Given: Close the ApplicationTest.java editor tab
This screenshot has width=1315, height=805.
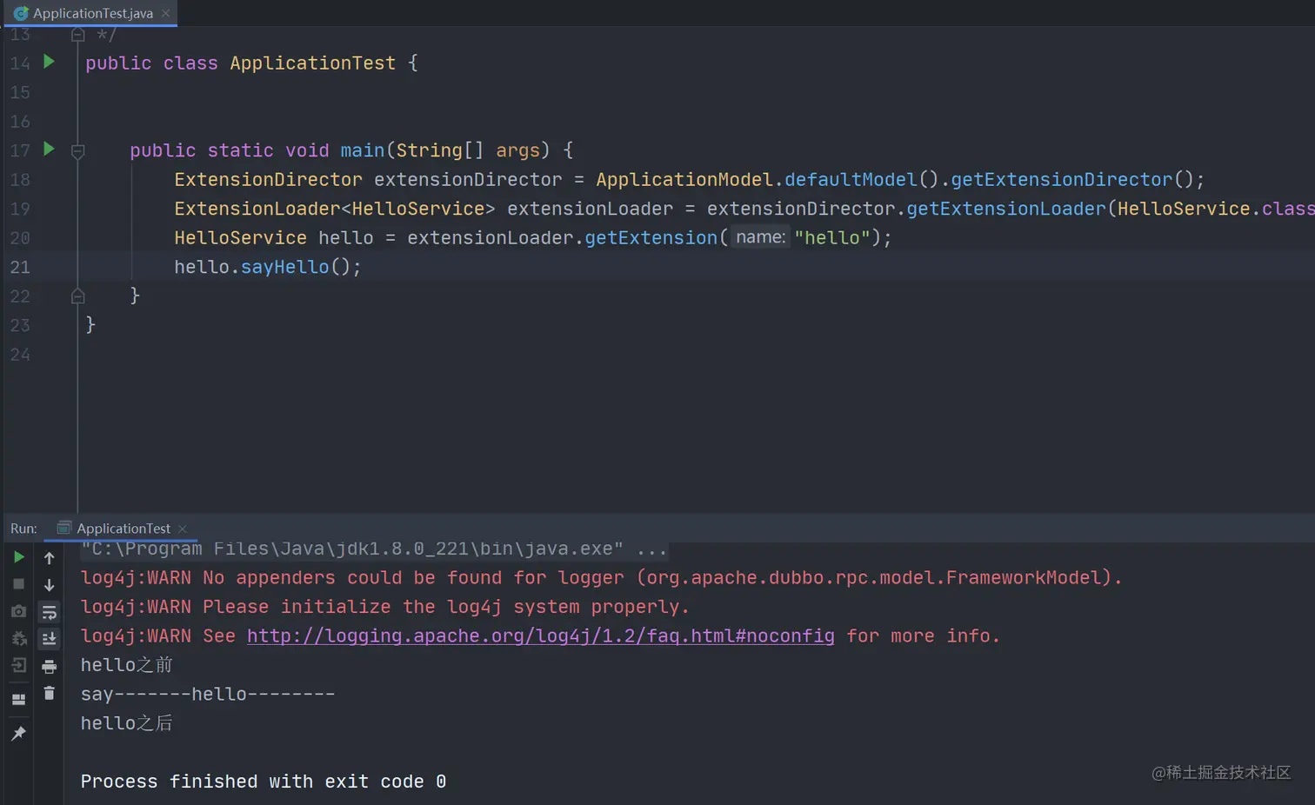Looking at the screenshot, I should pos(165,13).
